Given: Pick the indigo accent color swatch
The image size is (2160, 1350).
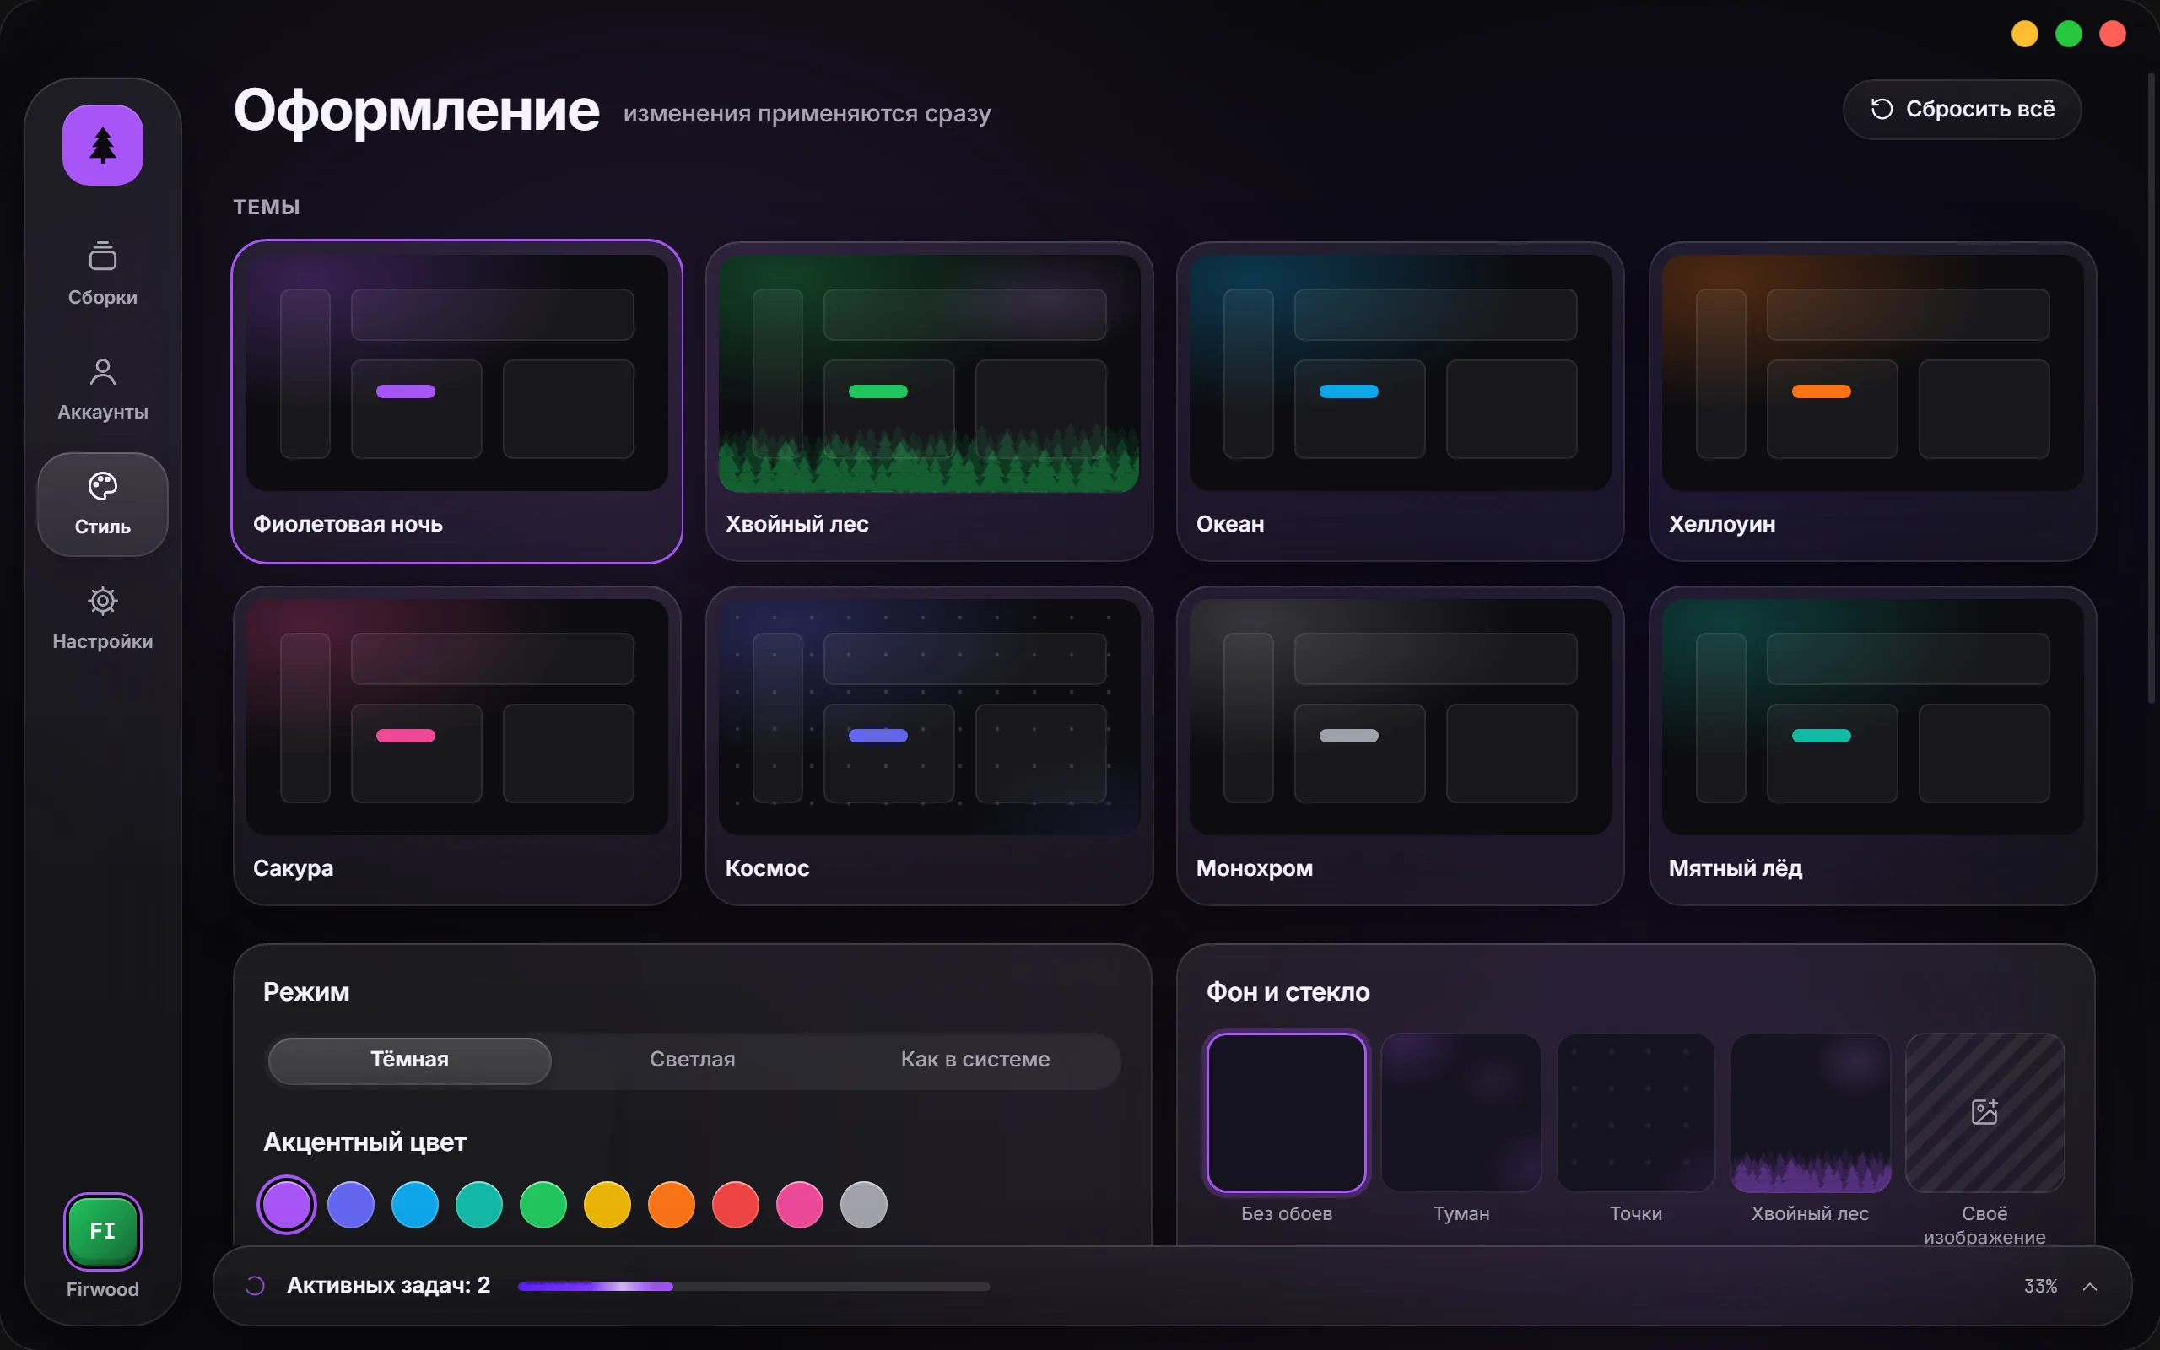Looking at the screenshot, I should 351,1206.
